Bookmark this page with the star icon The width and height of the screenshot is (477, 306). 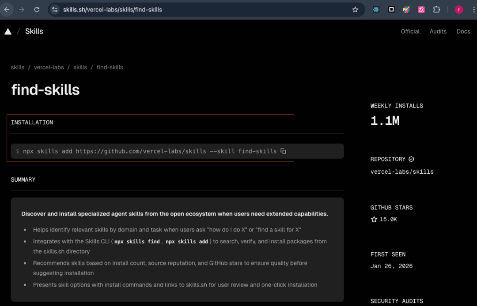(x=355, y=10)
